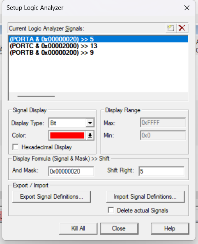This screenshot has height=244, width=198.
Task: Click the Kill All button
Action: (78, 228)
